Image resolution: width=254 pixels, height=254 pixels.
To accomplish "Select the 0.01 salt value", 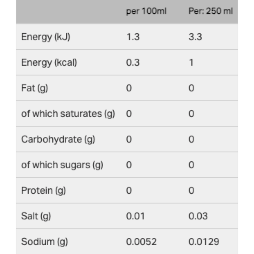I will coord(135,216).
